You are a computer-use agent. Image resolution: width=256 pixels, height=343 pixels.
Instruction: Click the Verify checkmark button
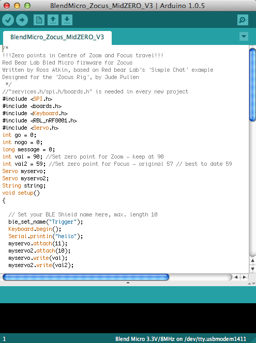[x=8, y=20]
